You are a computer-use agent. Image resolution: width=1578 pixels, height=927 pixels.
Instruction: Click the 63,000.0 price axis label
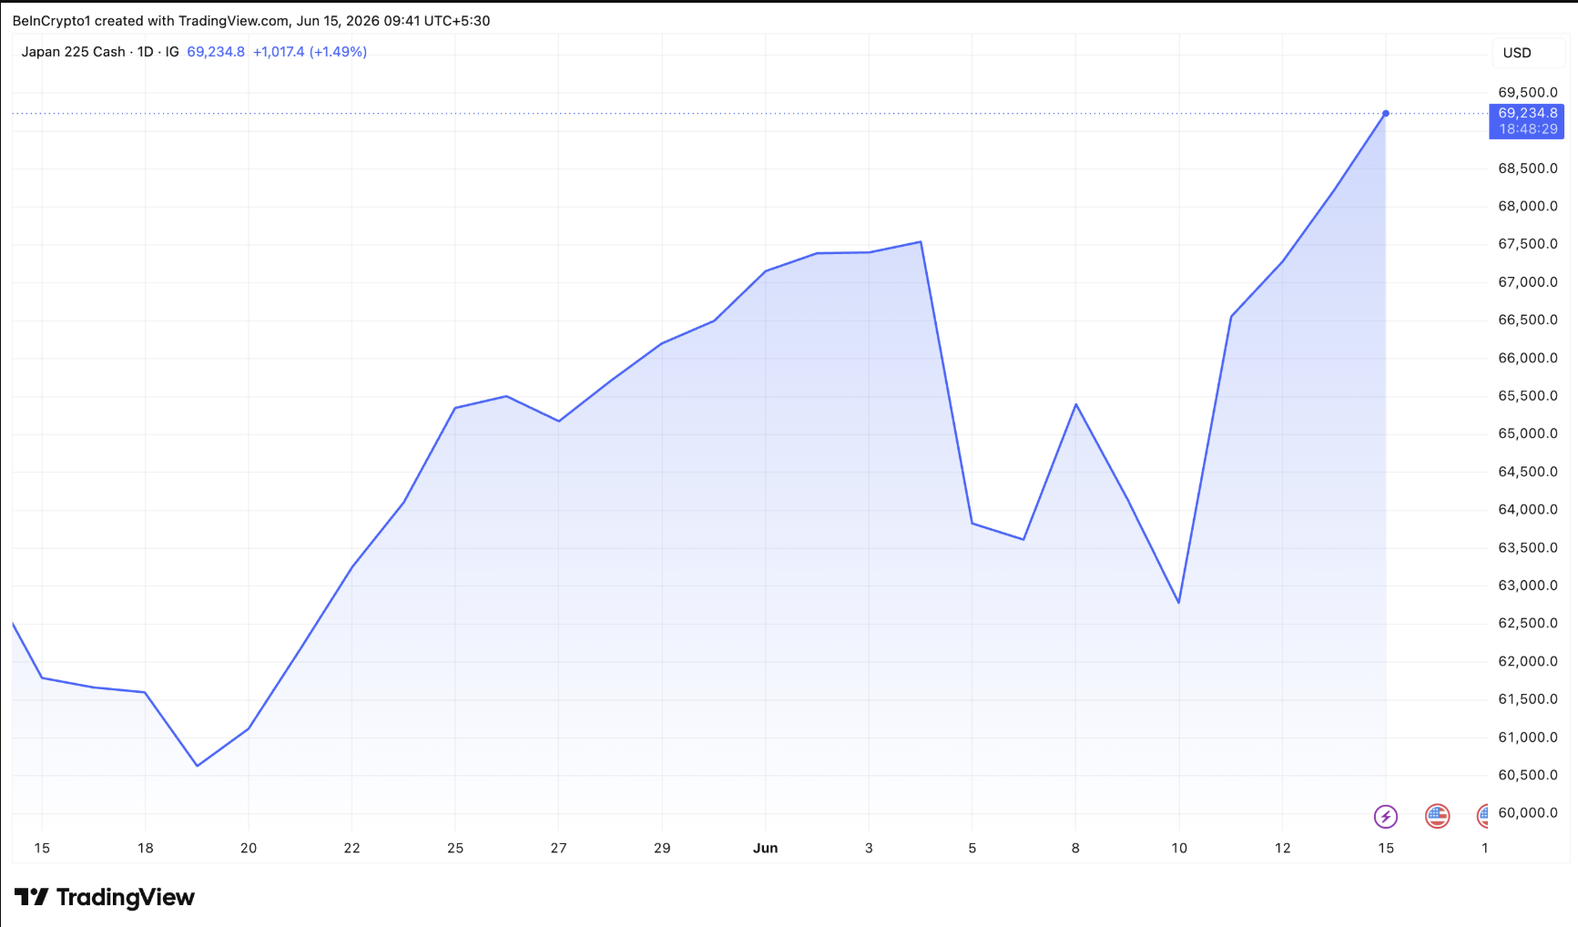[x=1528, y=586]
